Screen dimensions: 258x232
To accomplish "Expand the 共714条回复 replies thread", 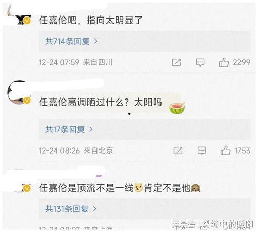I will point(144,41).
